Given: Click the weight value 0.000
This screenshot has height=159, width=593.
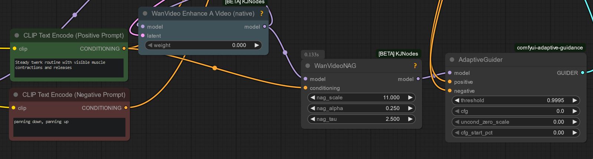Looking at the screenshot, I should (239, 45).
